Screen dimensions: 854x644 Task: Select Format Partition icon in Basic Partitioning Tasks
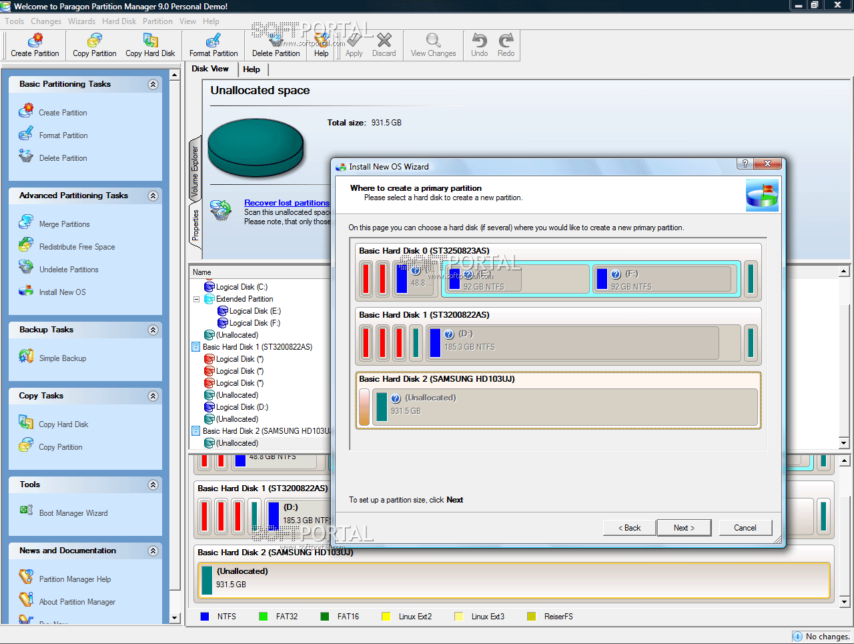(26, 133)
